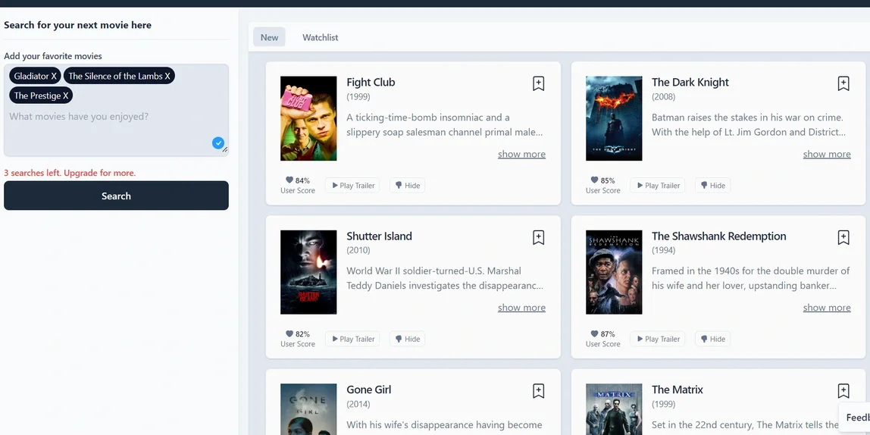Open the Shutter Island poster thumbnail
The height and width of the screenshot is (435, 870).
tap(308, 272)
